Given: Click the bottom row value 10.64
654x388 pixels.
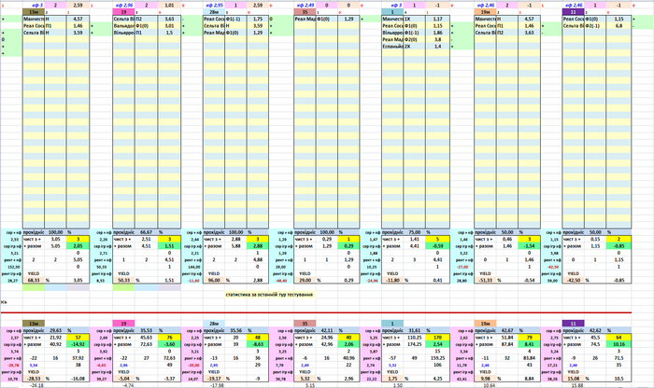Looking at the screenshot, I should [488, 385].
